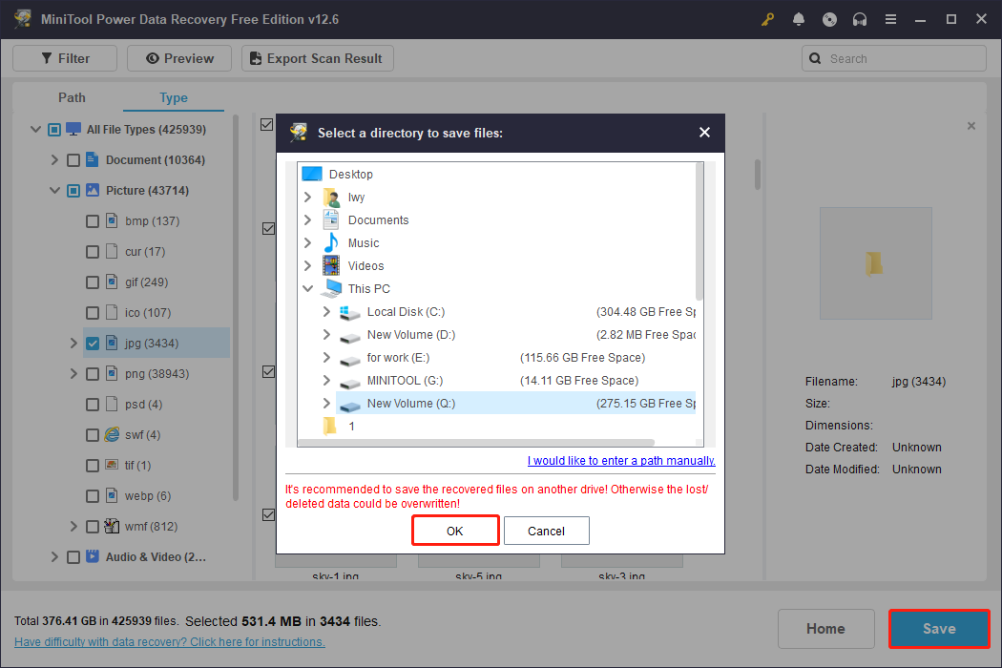
Task: Click the enter a path manually link
Action: click(621, 460)
